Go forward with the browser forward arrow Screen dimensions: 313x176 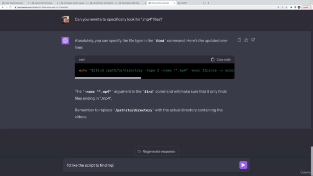point(6,7)
